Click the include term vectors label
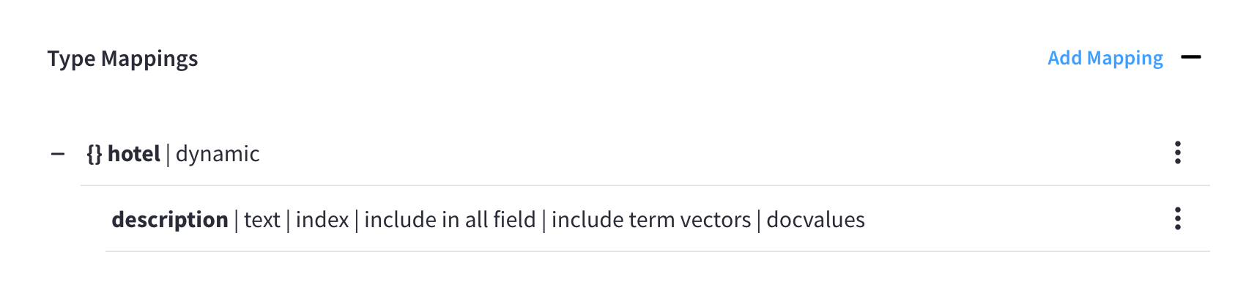The image size is (1257, 299). tap(651, 220)
